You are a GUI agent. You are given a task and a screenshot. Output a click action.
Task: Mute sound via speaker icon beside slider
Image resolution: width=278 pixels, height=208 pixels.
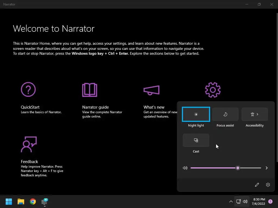[185, 168]
